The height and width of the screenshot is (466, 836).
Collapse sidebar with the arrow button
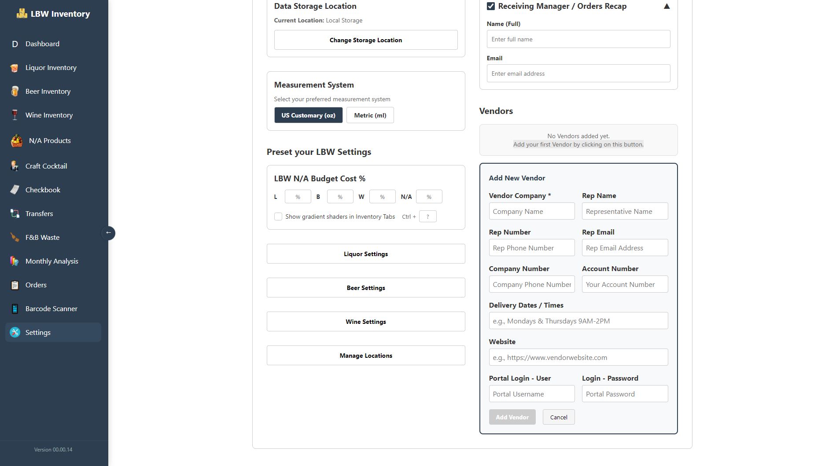[x=108, y=233]
